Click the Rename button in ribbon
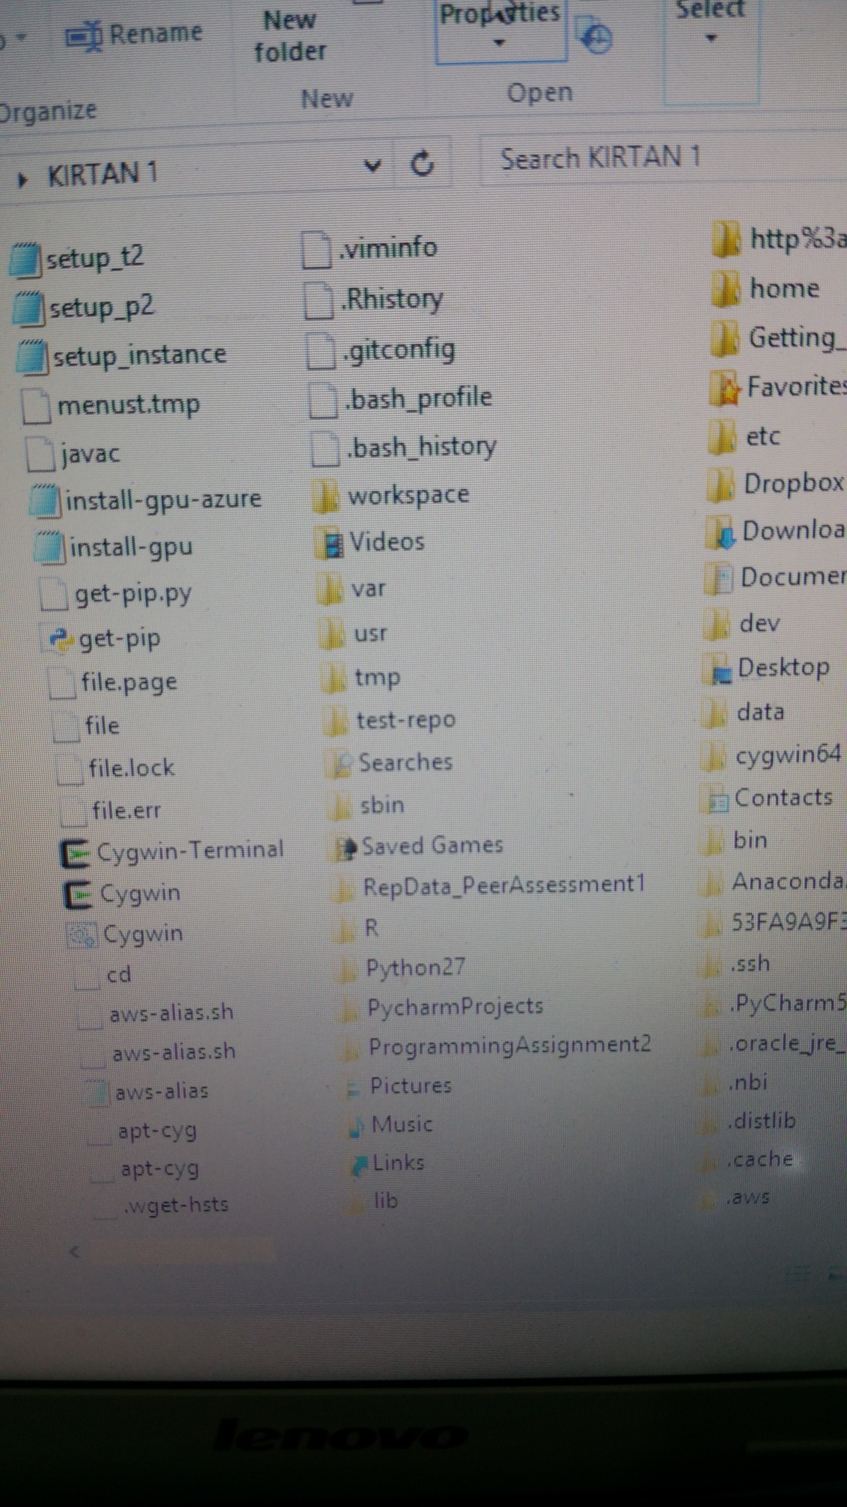This screenshot has height=1507, width=847. point(135,35)
